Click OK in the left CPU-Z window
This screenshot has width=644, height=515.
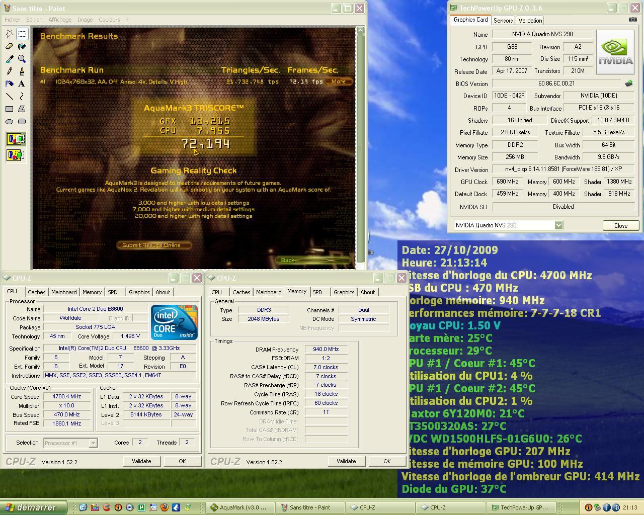tap(182, 461)
